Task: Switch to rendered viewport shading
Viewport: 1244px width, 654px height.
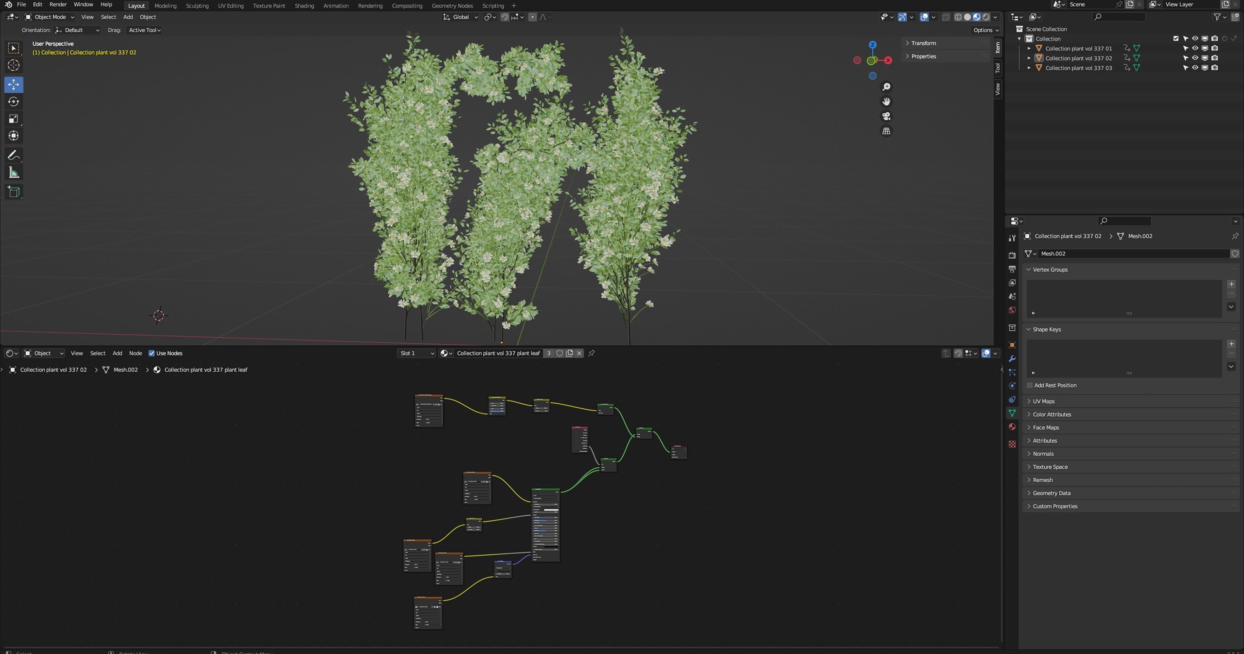Action: (986, 17)
